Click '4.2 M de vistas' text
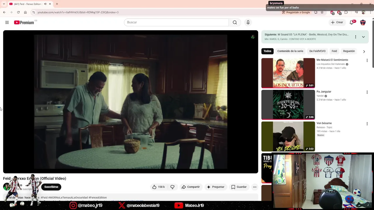The height and width of the screenshot is (210, 374). (x=324, y=68)
